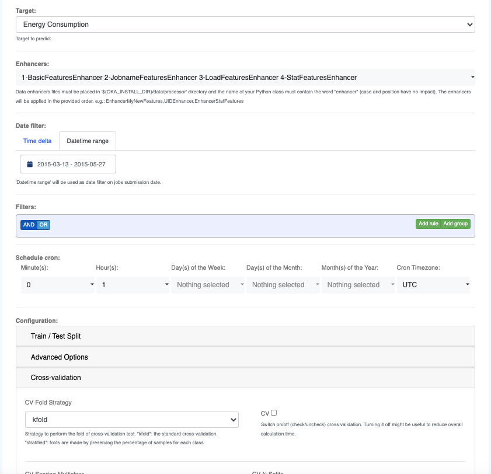Click the calendar icon in date range
491x474 pixels.
click(x=30, y=165)
